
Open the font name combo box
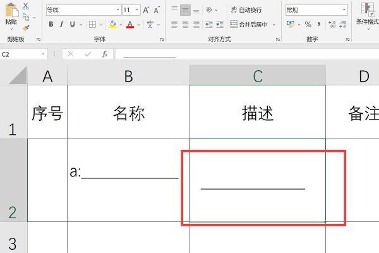click(x=83, y=10)
